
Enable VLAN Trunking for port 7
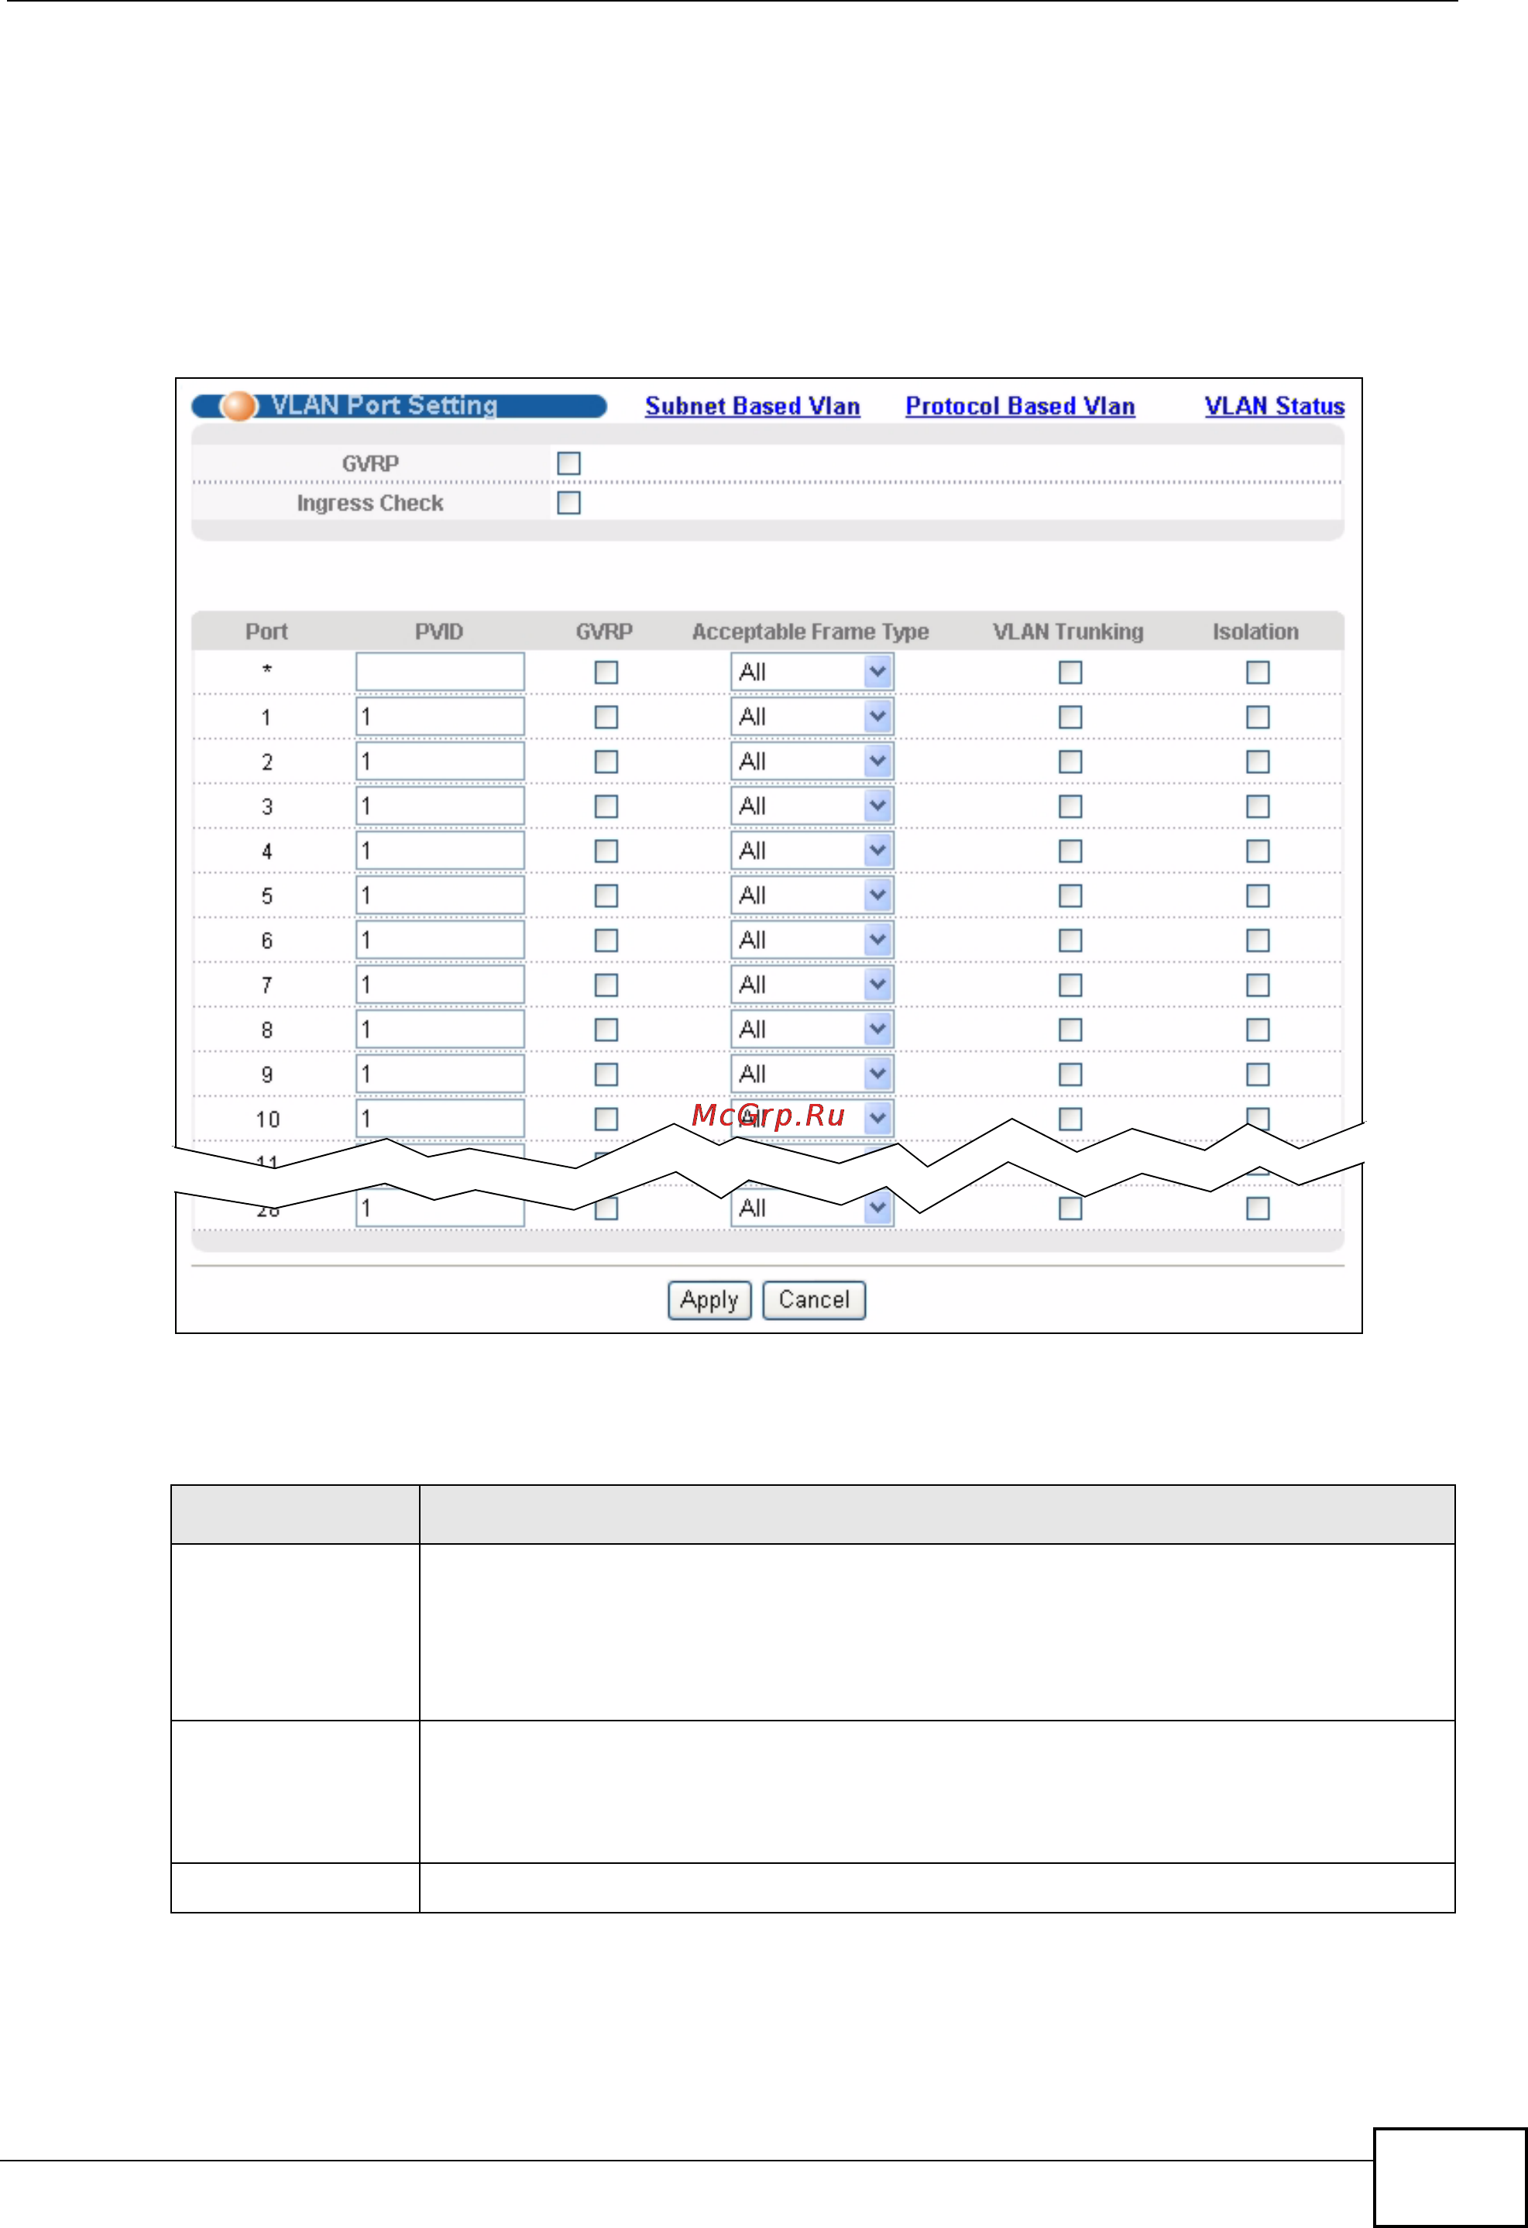pyautogui.click(x=1070, y=985)
